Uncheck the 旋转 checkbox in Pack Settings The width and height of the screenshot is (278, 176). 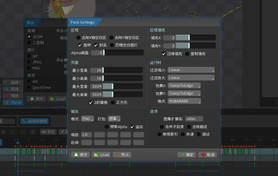(x=80, y=45)
